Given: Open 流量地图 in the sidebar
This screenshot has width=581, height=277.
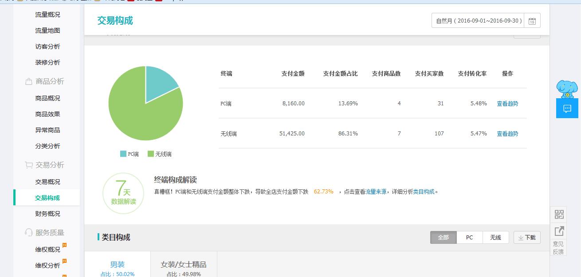Looking at the screenshot, I should click(x=47, y=31).
